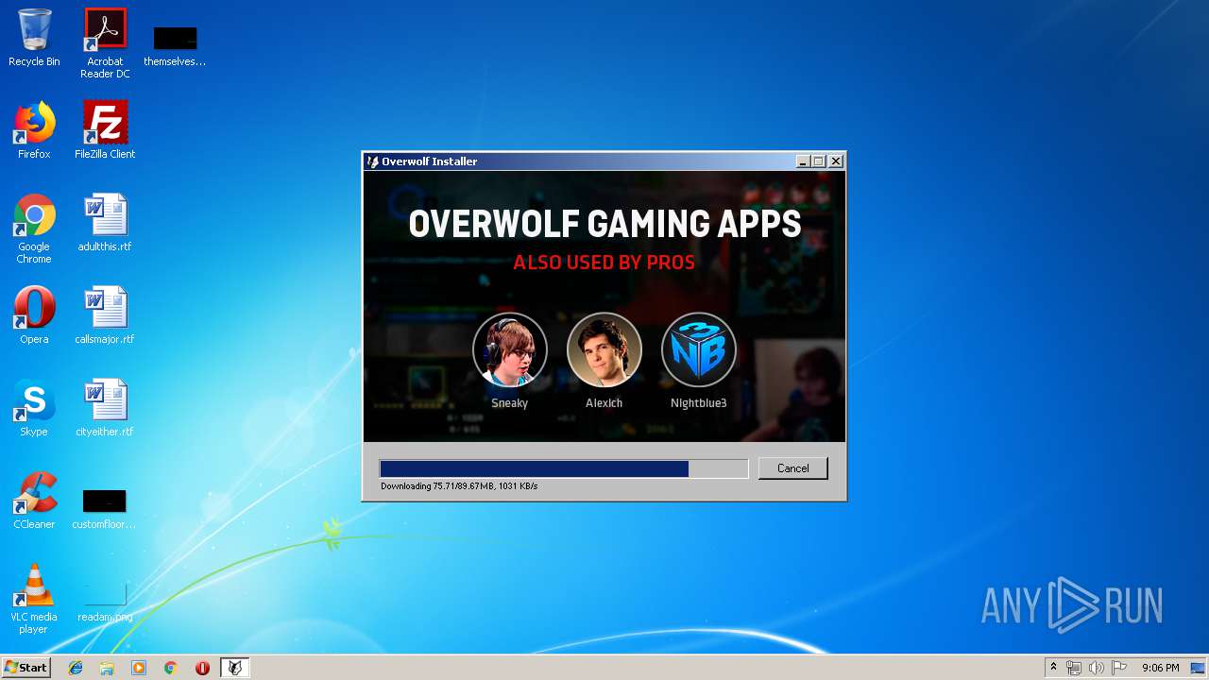Click the 9:06 PM clock
This screenshot has height=680, width=1209.
click(1160, 668)
